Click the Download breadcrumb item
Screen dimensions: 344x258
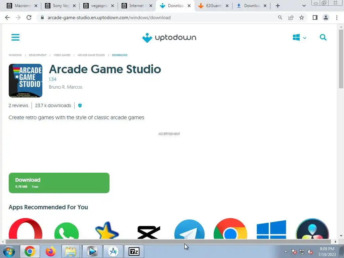120,55
